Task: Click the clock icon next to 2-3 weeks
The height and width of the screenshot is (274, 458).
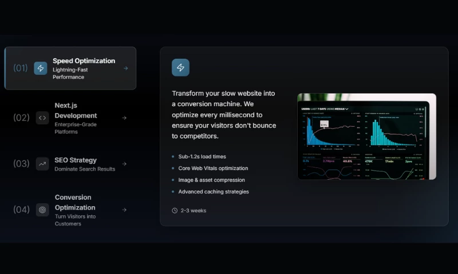Action: coord(175,211)
